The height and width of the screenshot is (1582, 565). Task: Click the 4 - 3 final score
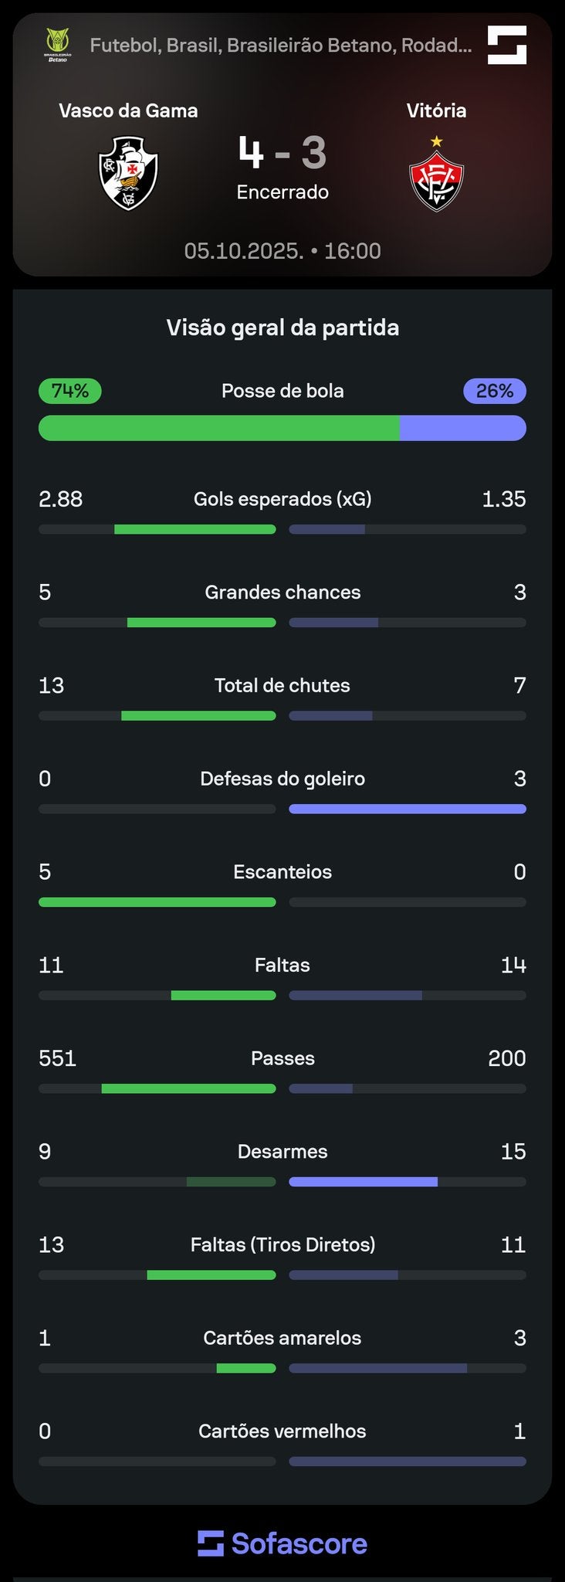tap(282, 152)
